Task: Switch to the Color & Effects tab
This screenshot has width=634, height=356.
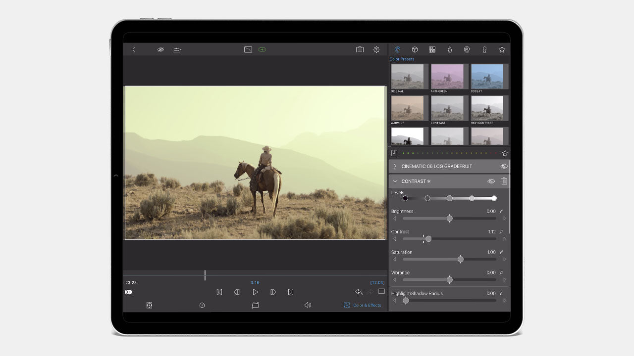Action: [363, 306]
